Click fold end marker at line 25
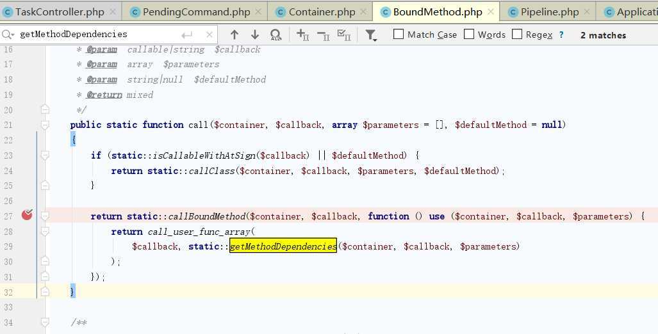The height and width of the screenshot is (334, 658). click(x=45, y=186)
